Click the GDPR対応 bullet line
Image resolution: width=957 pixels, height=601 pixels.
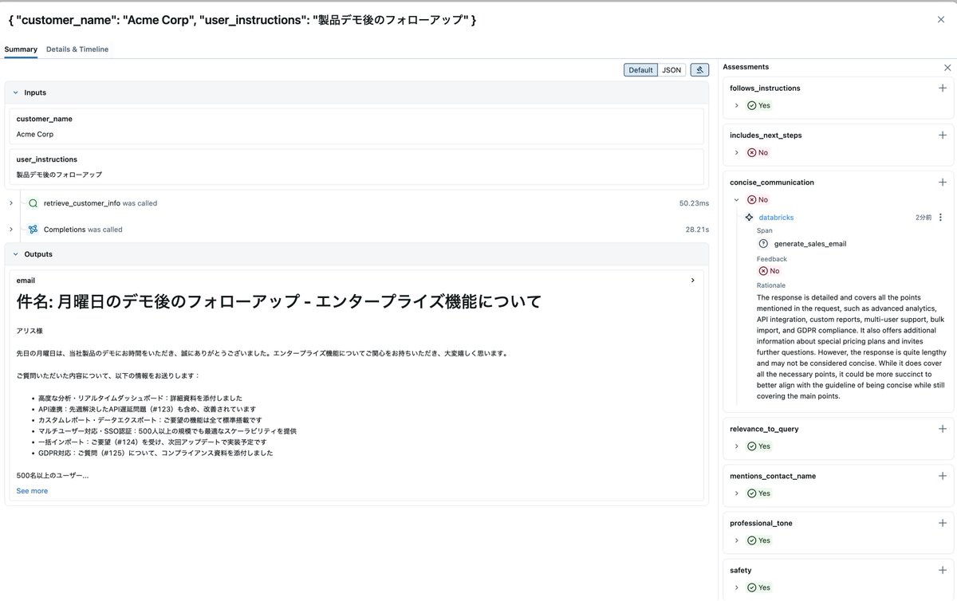156,453
